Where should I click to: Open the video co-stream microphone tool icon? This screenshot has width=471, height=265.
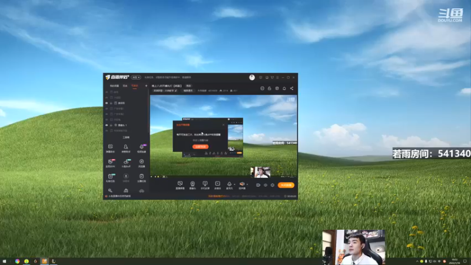[x=141, y=148]
